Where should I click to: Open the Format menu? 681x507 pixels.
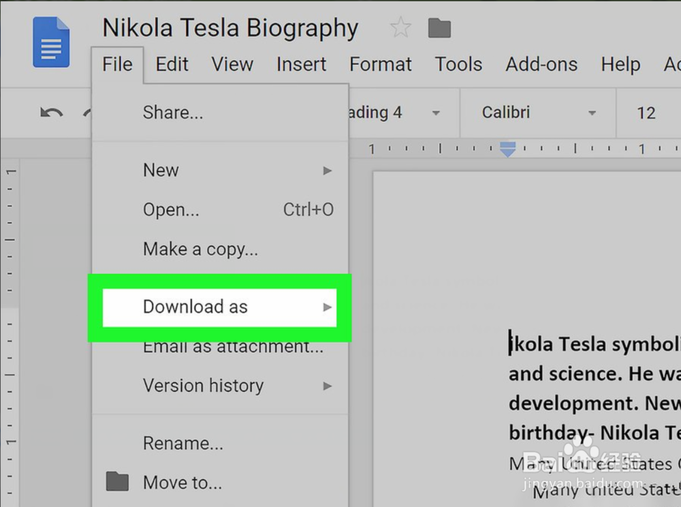tap(381, 64)
